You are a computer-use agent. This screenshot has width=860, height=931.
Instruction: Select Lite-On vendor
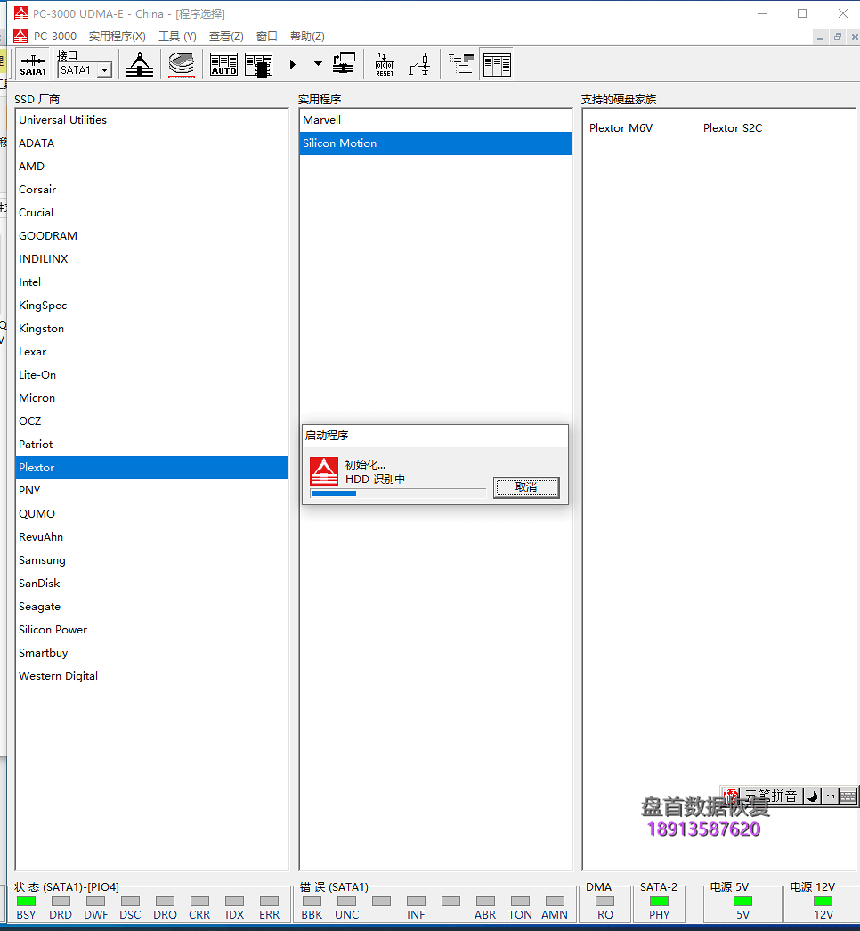[152, 375]
